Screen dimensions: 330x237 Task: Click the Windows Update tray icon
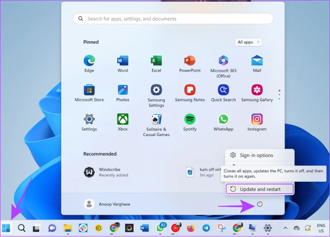point(308,228)
